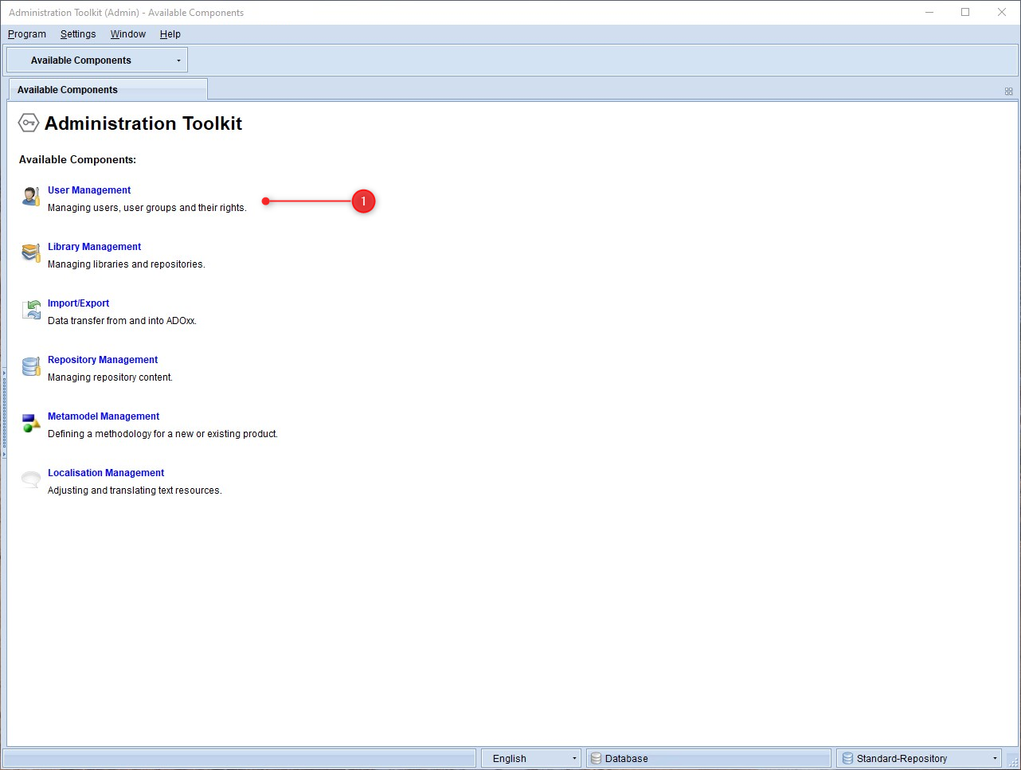Click 'Data transfer from and into ADOxx.' text
Screen dimensions: 1021x770
click(x=122, y=321)
